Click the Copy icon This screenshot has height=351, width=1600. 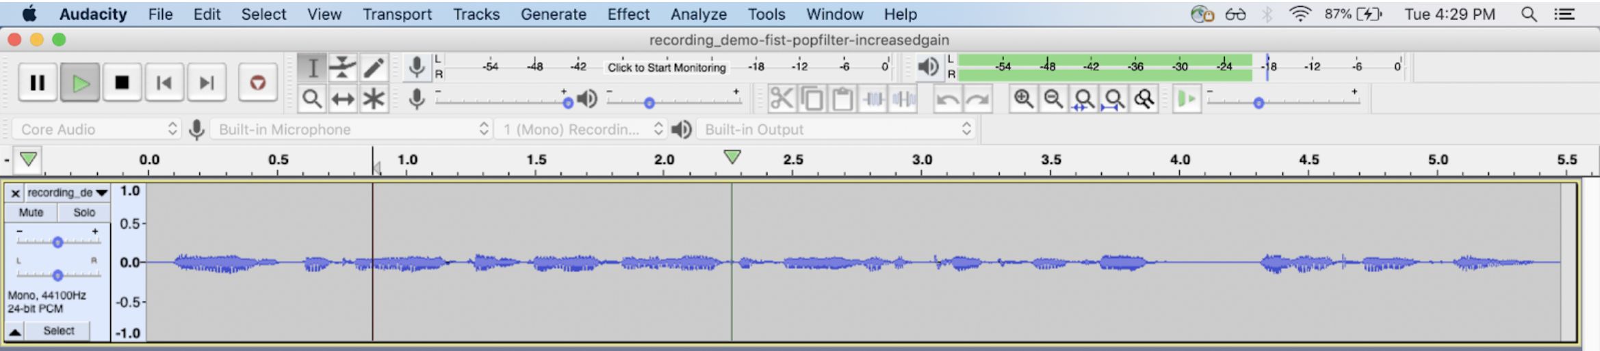point(812,99)
